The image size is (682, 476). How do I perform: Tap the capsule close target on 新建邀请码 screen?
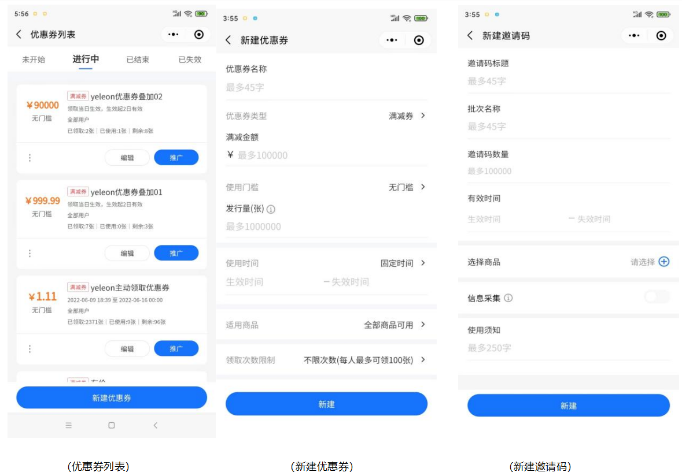coord(661,36)
